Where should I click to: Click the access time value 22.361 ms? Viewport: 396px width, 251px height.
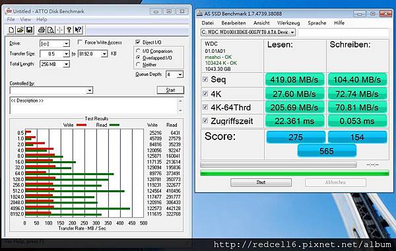coord(294,121)
